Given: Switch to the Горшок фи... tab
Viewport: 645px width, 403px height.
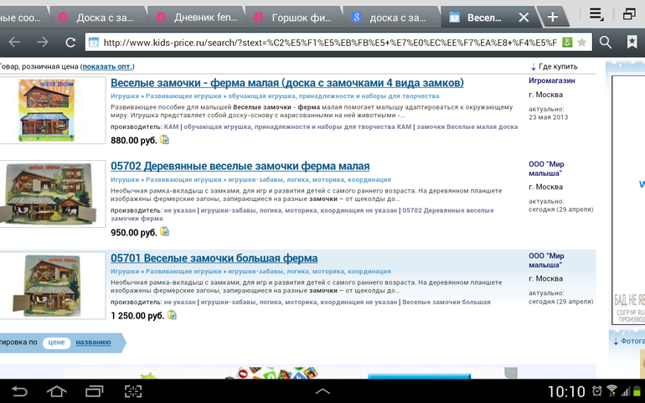Looking at the screenshot, I should click(295, 18).
